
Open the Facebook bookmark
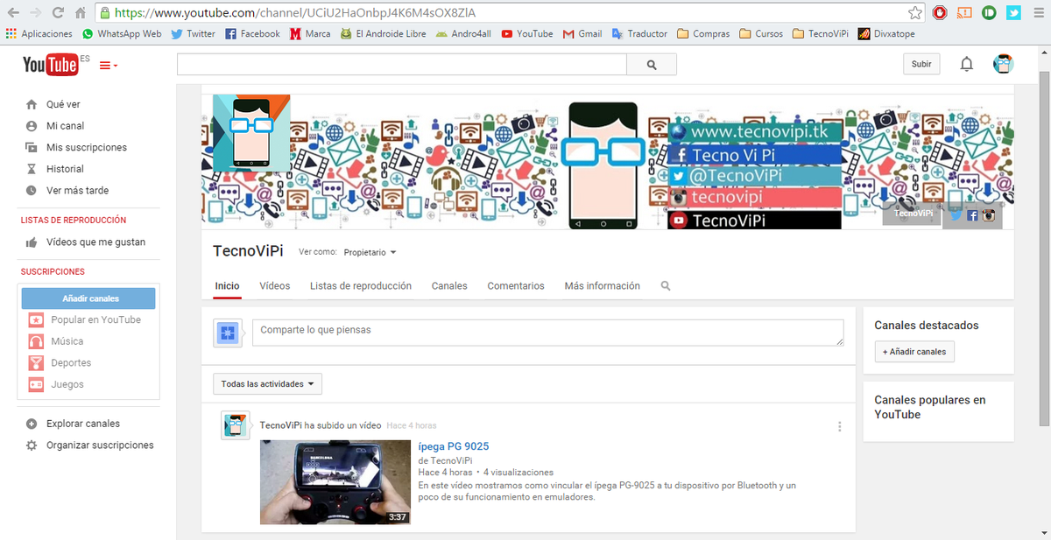[x=252, y=33]
